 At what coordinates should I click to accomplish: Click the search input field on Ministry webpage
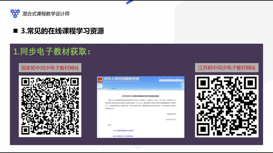click(170, 80)
